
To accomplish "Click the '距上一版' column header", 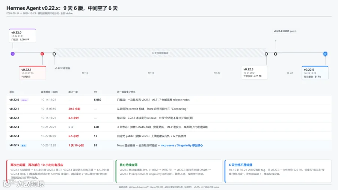I will (x=73, y=92).
